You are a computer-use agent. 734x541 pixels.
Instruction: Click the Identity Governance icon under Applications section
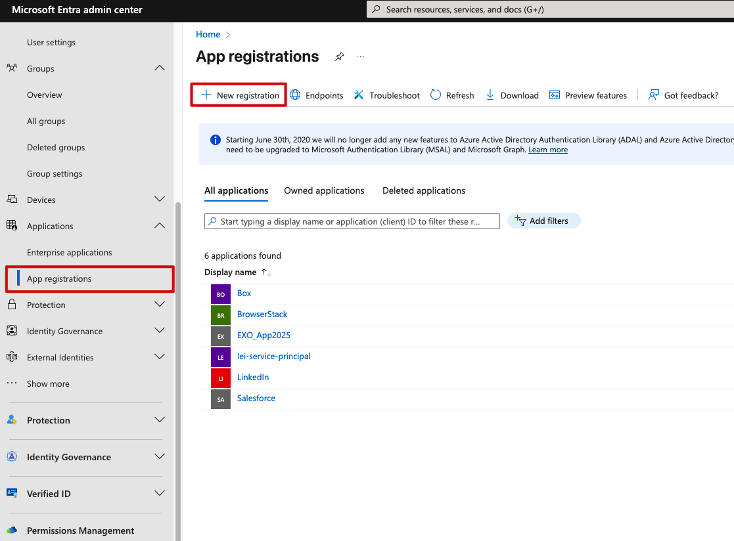click(x=12, y=331)
